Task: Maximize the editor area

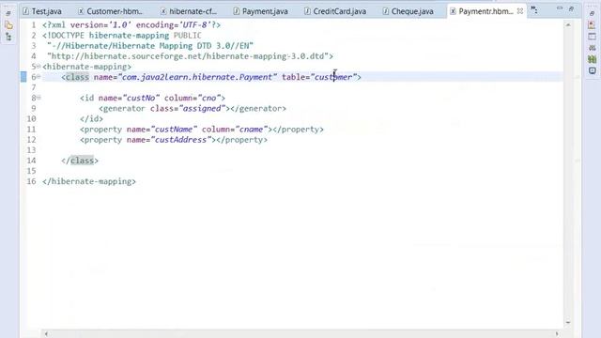Action: click(571, 8)
